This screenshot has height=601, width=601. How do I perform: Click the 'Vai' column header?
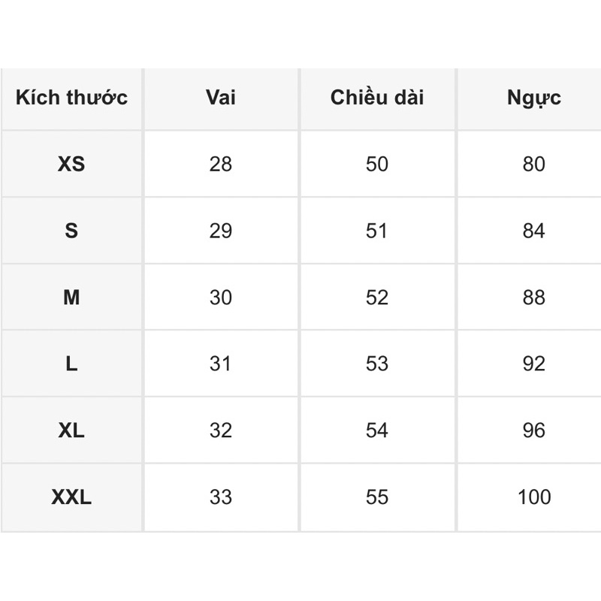220,98
